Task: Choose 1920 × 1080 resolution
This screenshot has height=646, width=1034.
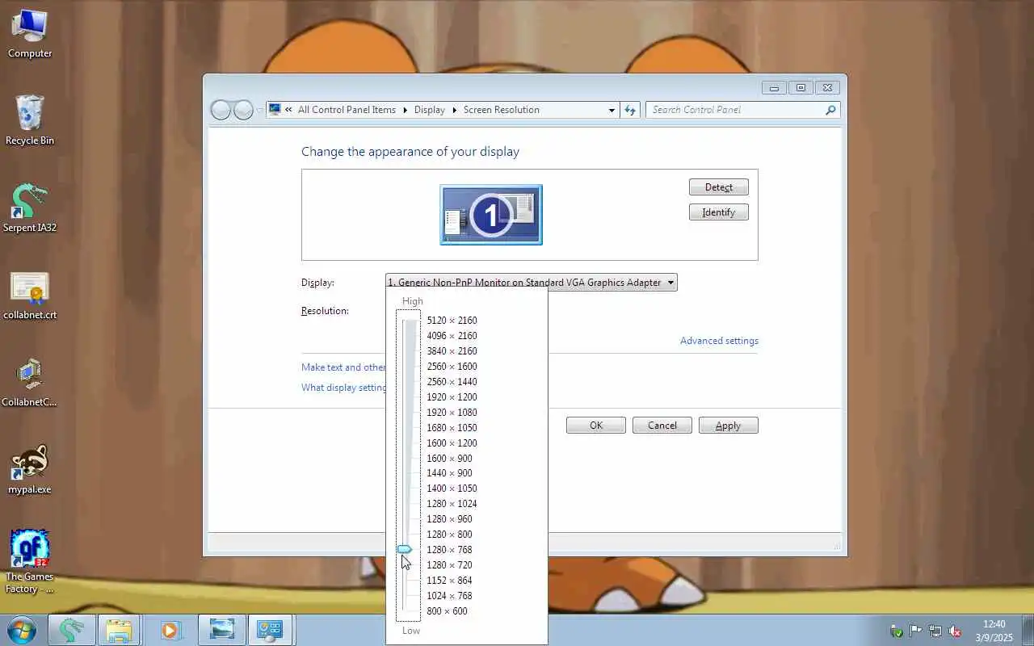Action: pyautogui.click(x=452, y=413)
